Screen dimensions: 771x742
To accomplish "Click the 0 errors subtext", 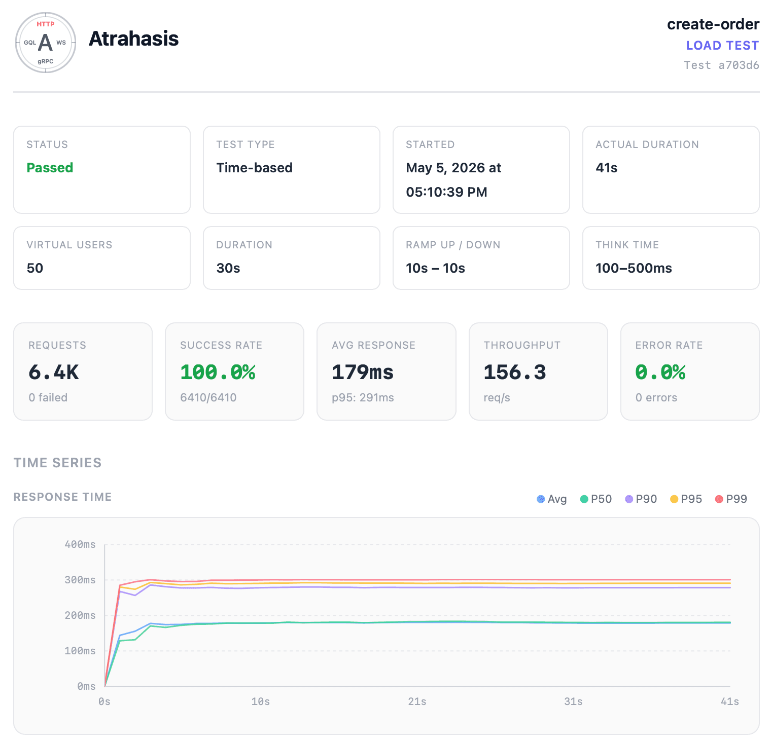I will point(656,397).
